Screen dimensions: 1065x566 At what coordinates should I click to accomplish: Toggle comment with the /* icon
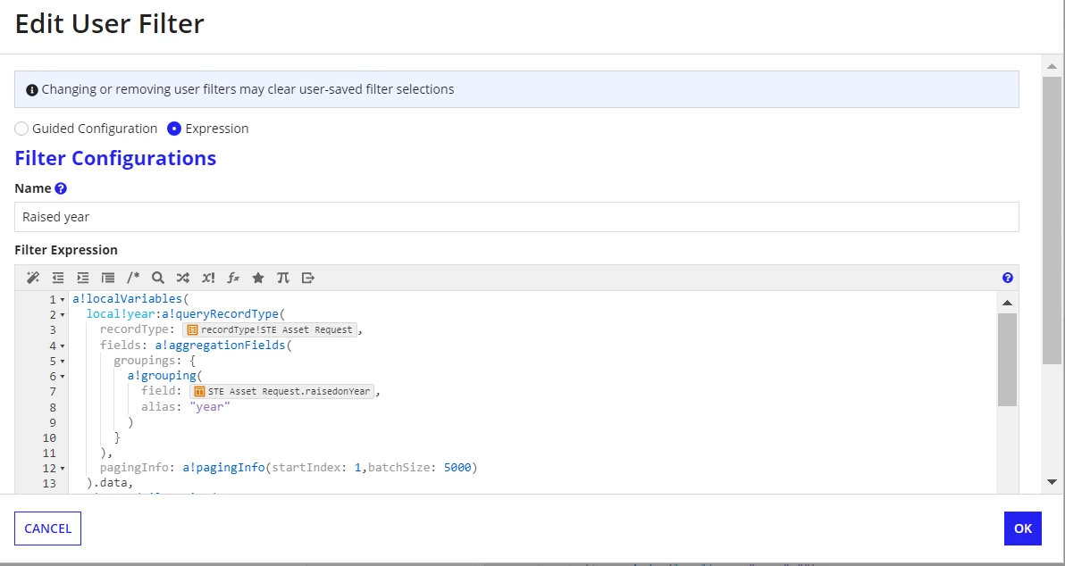(x=133, y=278)
